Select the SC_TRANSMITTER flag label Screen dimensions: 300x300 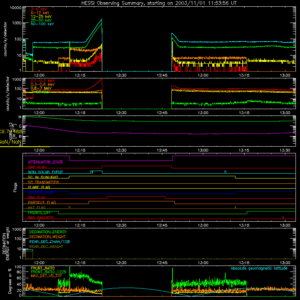43,182
